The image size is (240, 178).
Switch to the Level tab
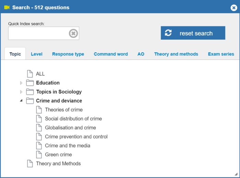(37, 54)
